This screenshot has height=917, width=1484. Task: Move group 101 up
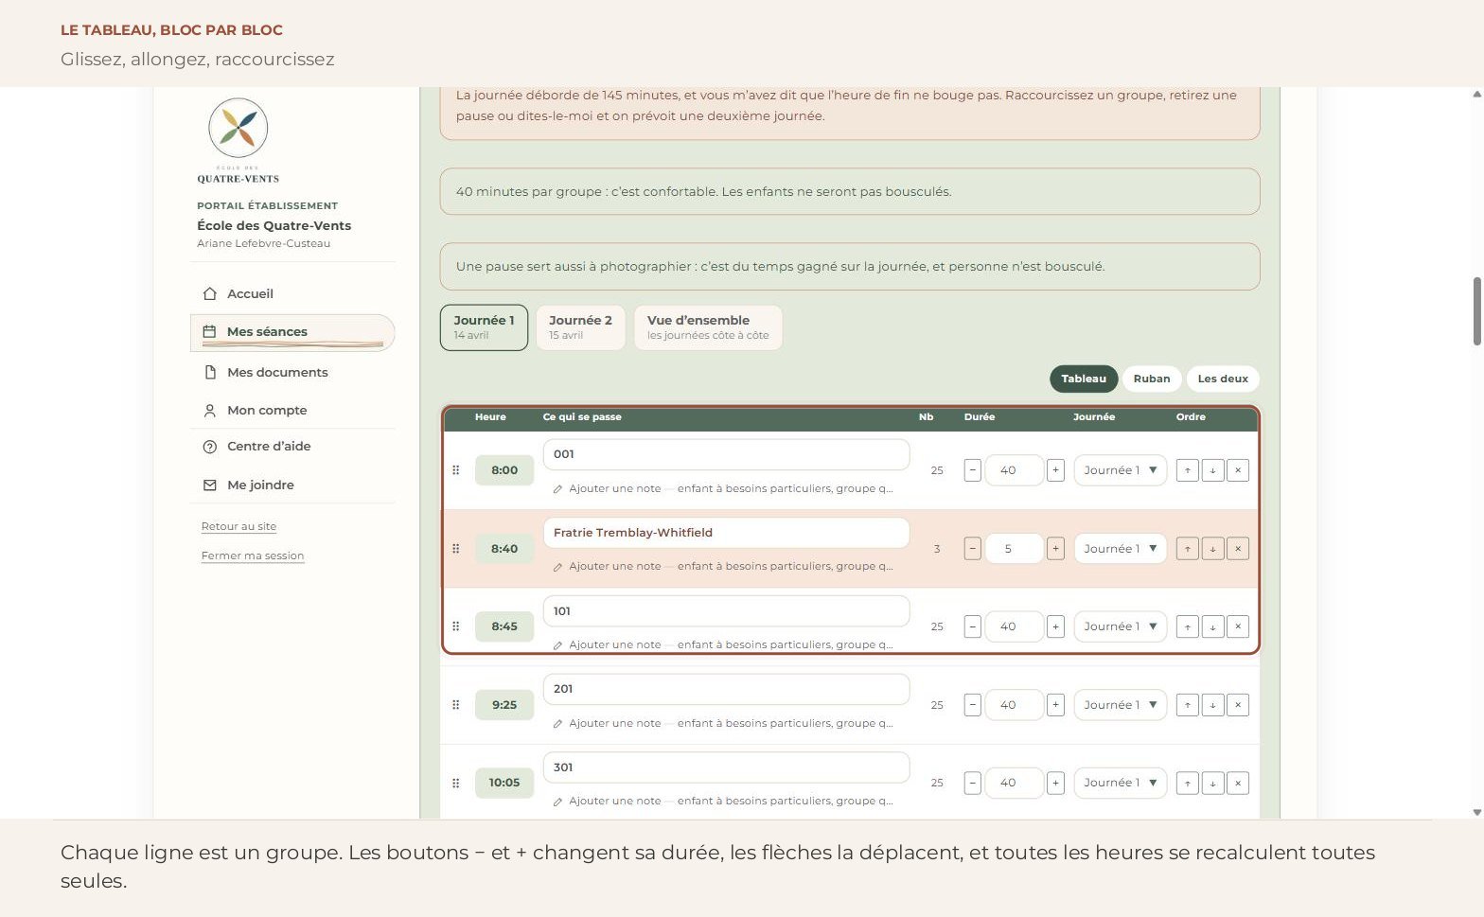(x=1187, y=626)
